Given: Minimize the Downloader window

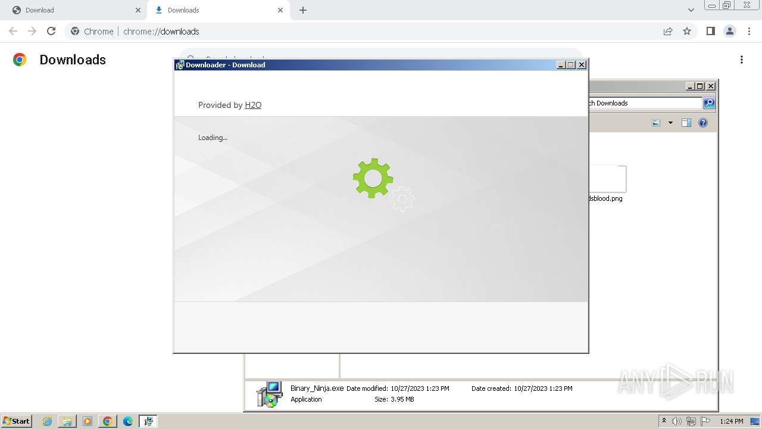Looking at the screenshot, I should (561, 65).
